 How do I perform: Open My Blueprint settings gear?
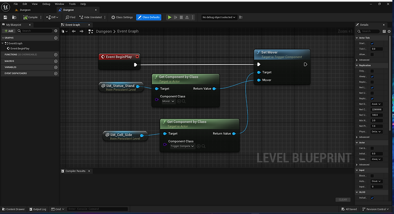tap(56, 31)
